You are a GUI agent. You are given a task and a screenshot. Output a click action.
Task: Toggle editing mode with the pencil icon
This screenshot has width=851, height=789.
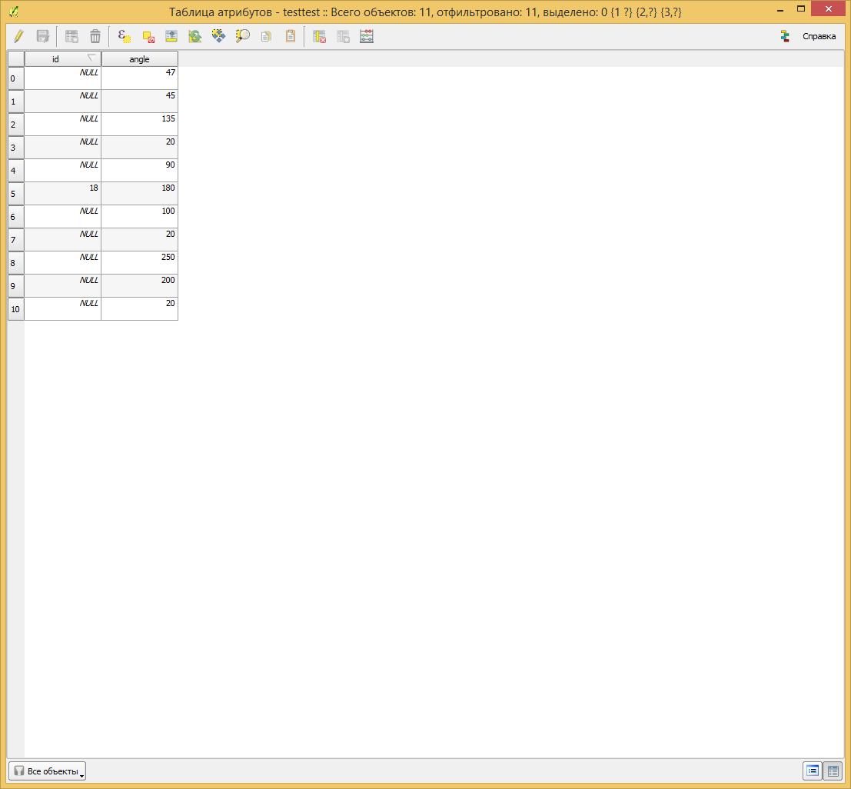point(19,36)
